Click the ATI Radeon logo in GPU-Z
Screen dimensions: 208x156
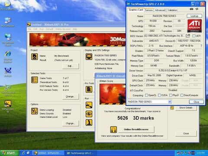point(195,26)
